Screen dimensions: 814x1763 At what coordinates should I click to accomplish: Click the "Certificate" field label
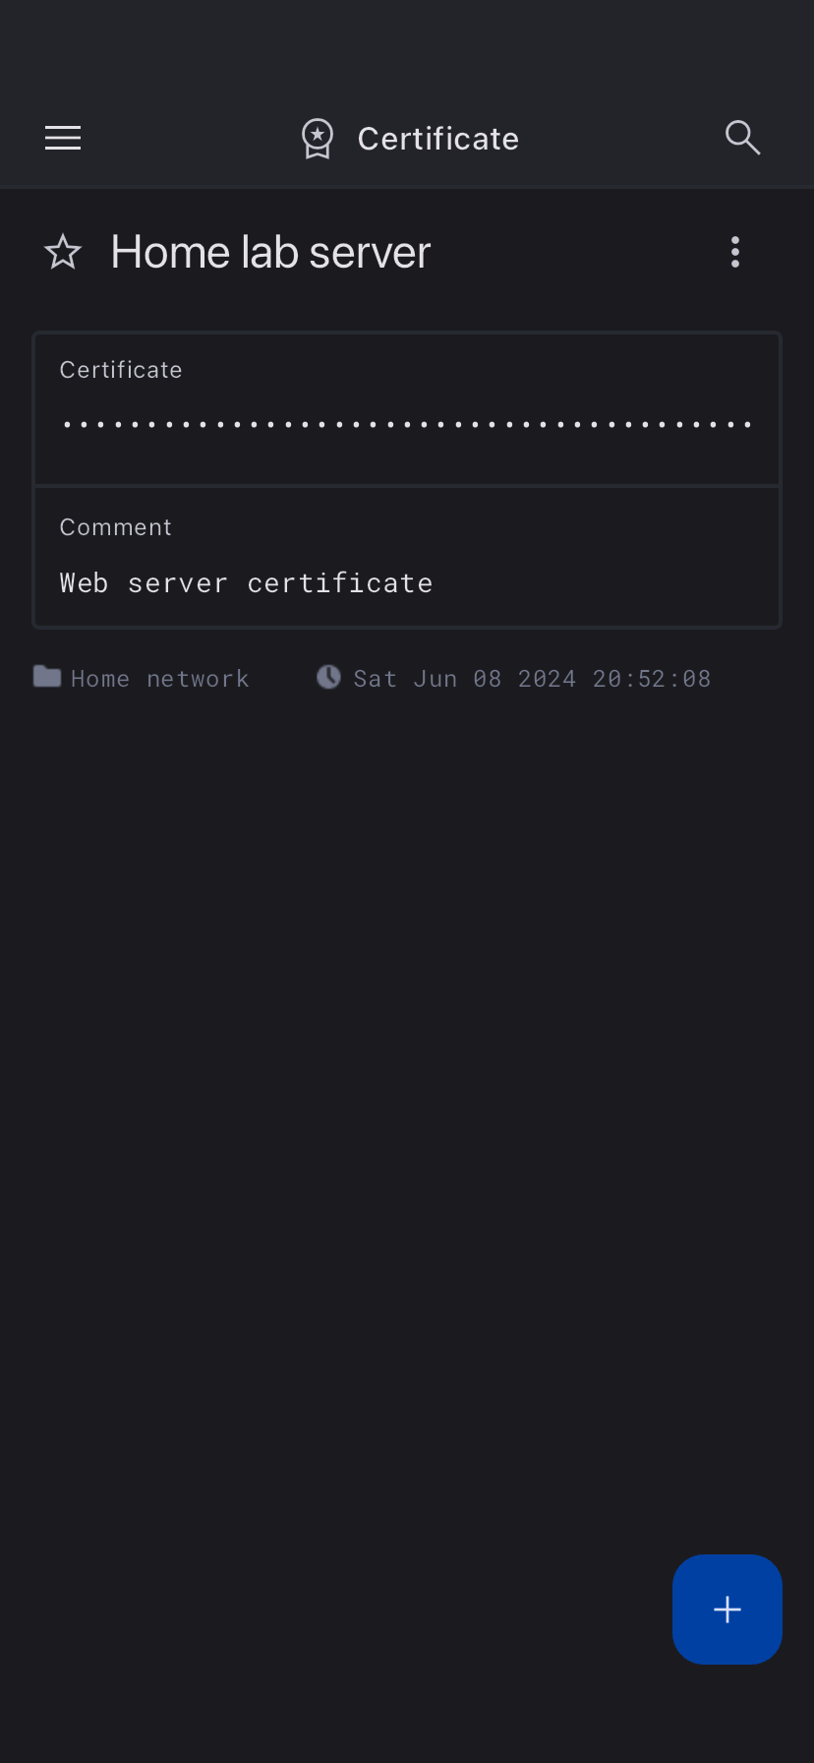pyautogui.click(x=121, y=370)
